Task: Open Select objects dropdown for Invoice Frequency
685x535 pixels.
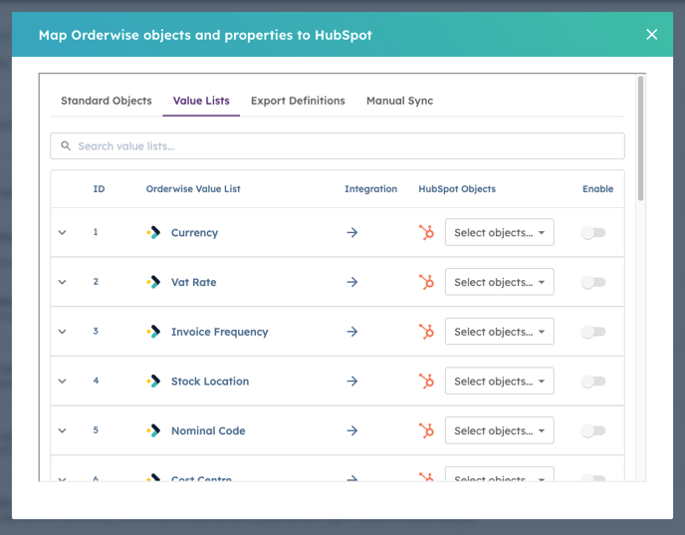Action: tap(500, 332)
